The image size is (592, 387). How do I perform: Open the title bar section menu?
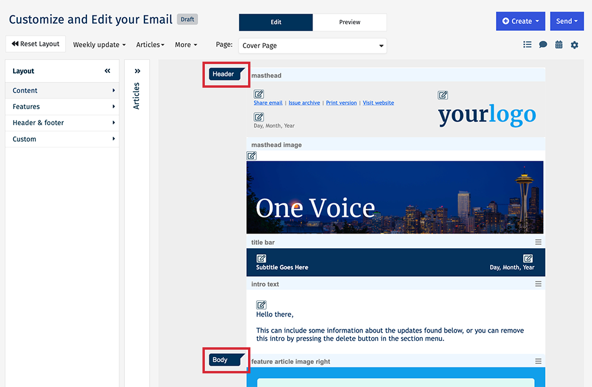click(538, 242)
